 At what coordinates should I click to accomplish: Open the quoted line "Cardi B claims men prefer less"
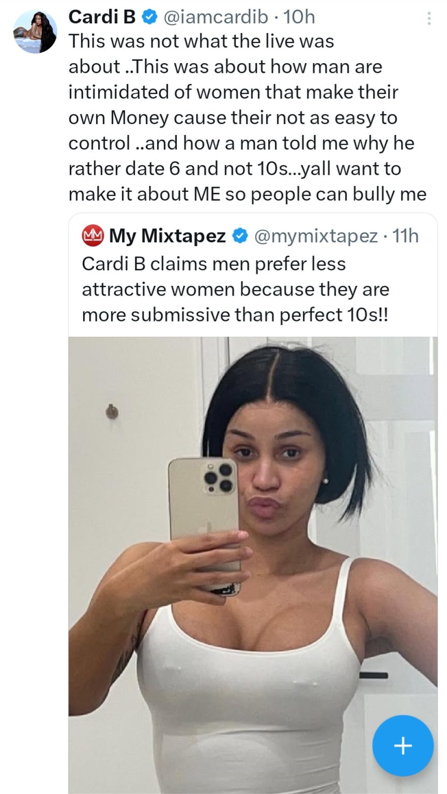click(213, 264)
